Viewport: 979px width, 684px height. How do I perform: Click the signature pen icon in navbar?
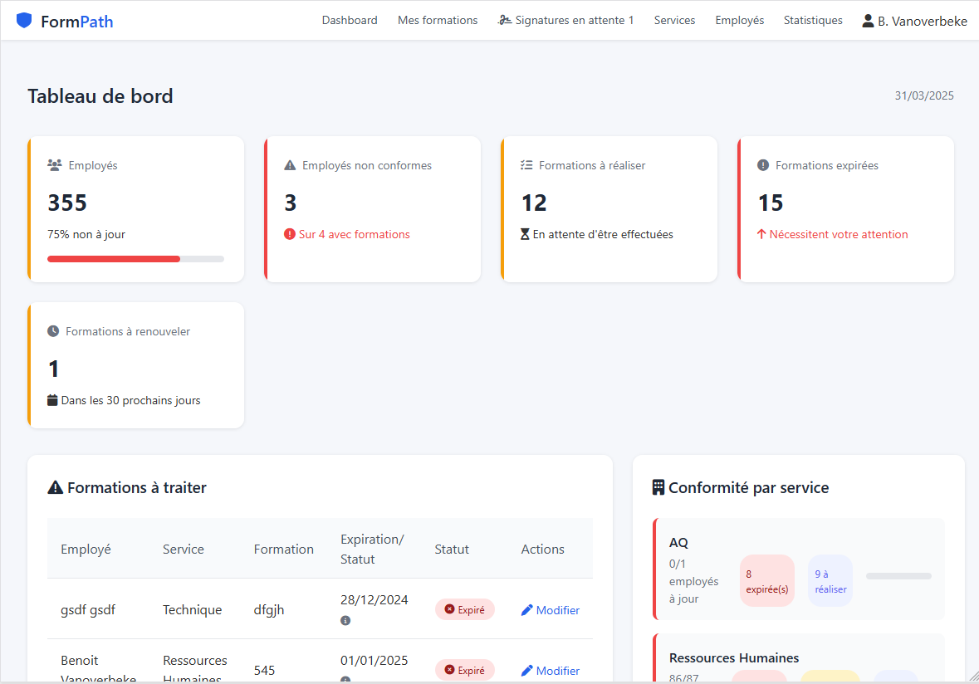[x=505, y=21]
